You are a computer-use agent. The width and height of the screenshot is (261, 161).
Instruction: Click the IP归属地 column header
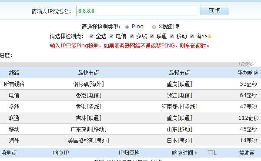[x=129, y=153]
